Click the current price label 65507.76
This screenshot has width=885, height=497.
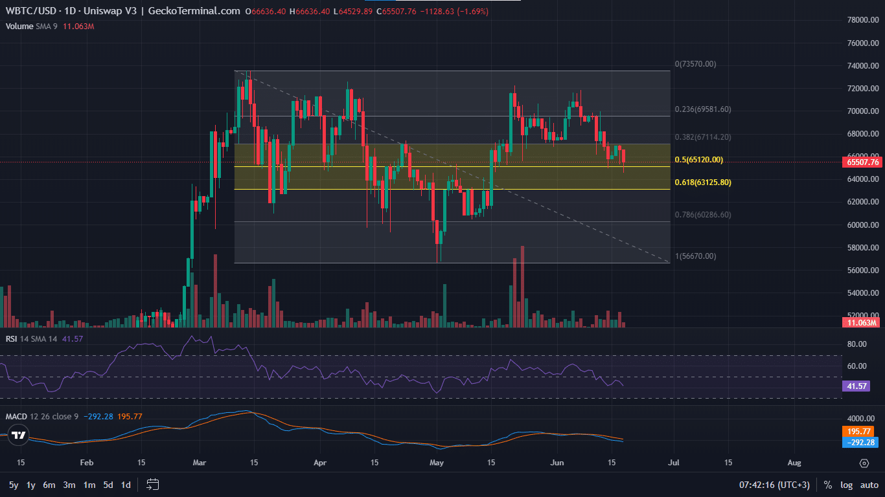861,162
